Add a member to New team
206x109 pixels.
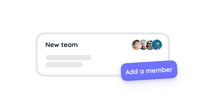pyautogui.click(x=149, y=71)
